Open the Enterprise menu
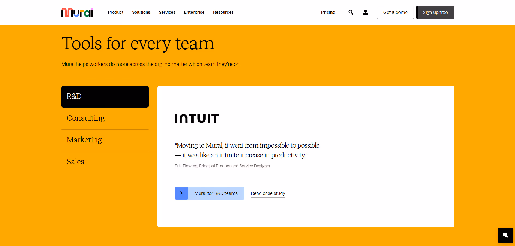Viewport: 515px width, 246px height. click(194, 12)
